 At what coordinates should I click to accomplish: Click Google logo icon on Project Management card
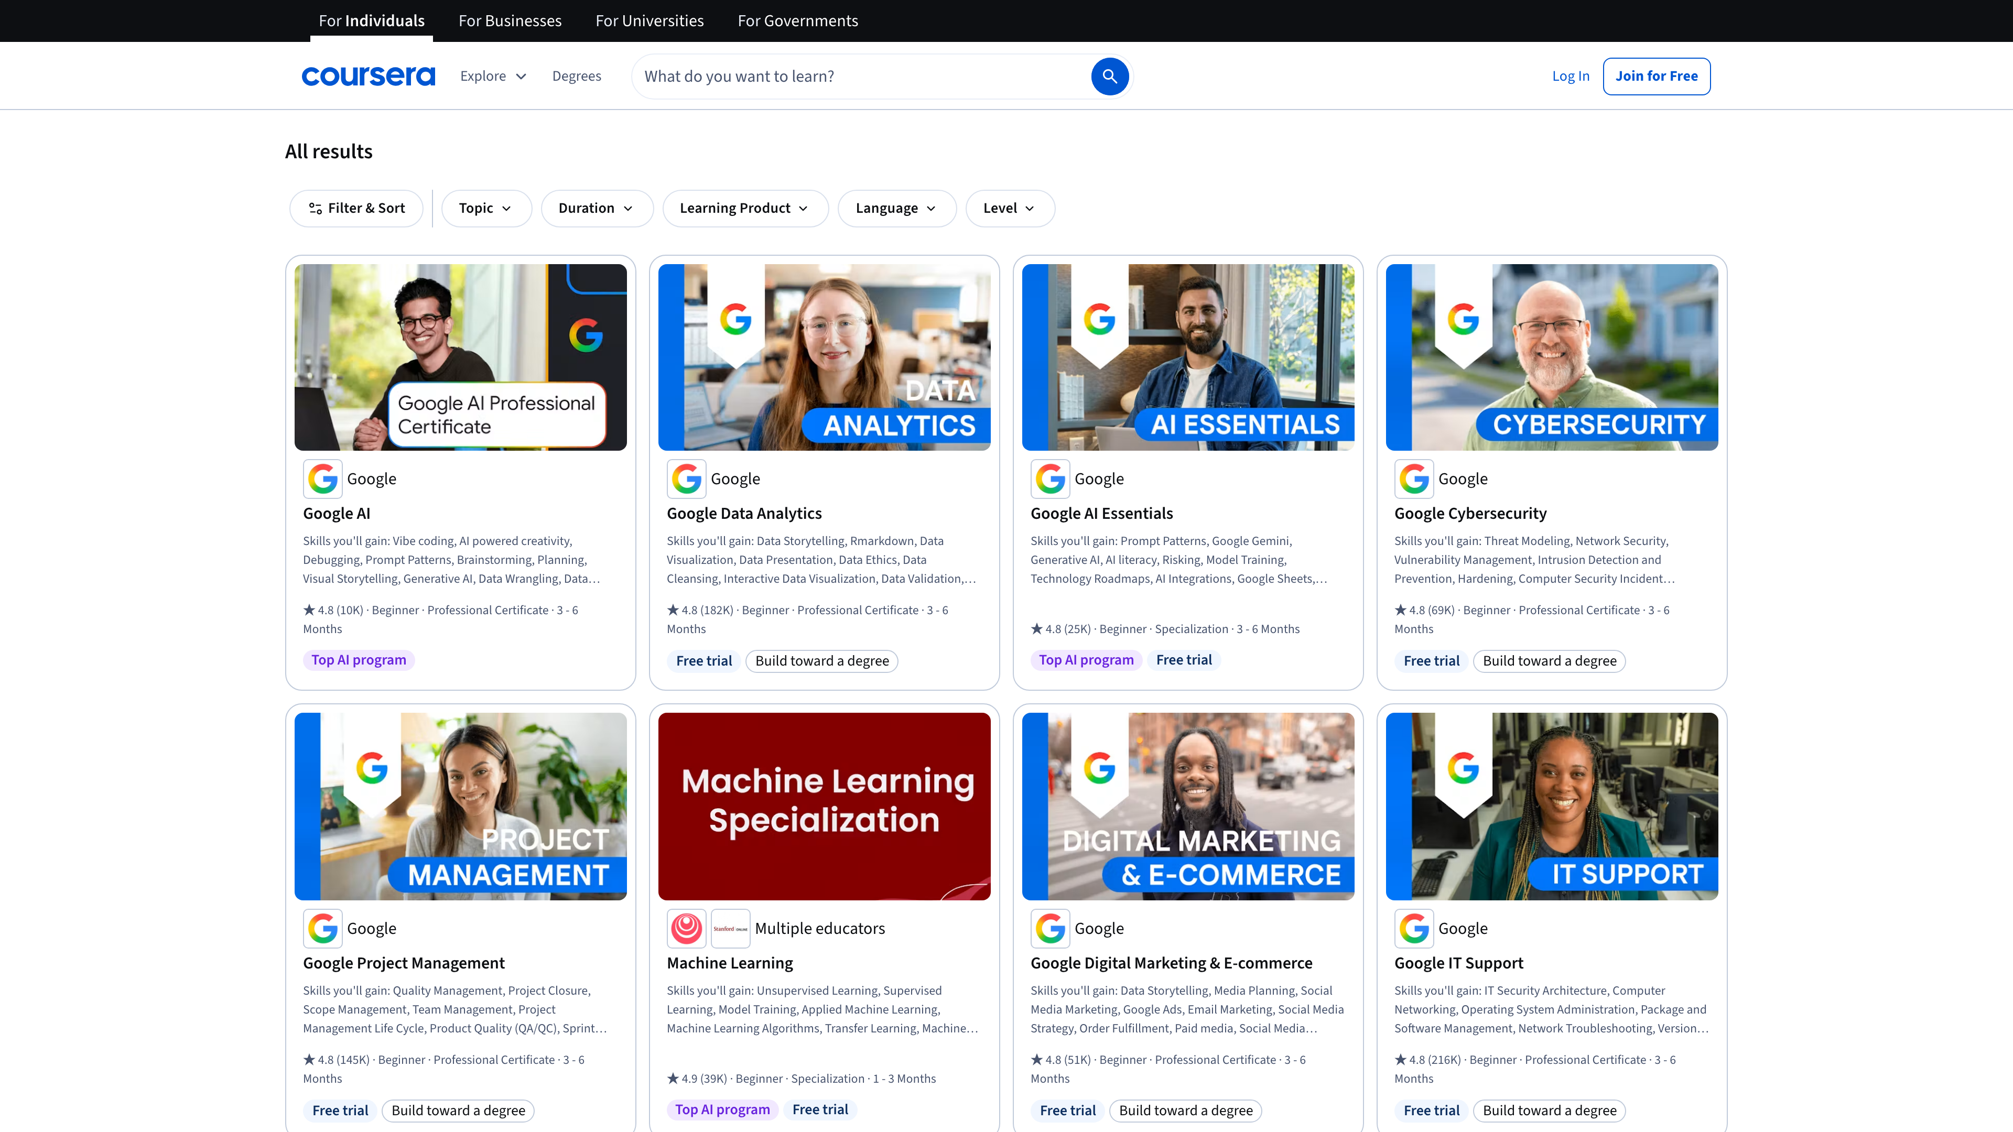tap(323, 928)
